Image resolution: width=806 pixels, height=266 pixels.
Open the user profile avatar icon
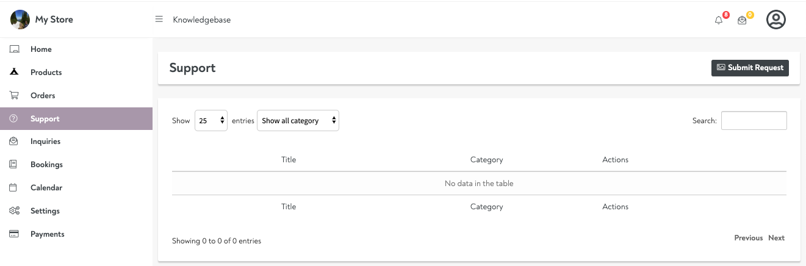tap(775, 20)
